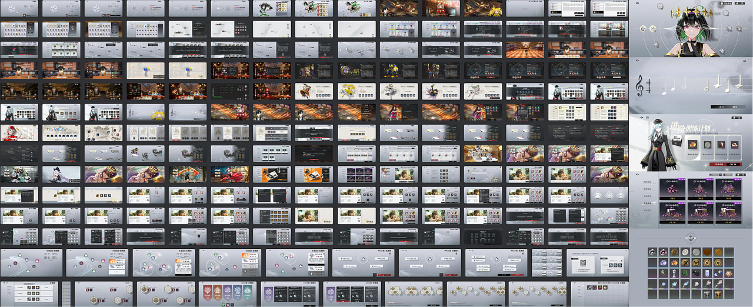
Task: Select the 6480 gems shop pack
Action: [x=728, y=213]
